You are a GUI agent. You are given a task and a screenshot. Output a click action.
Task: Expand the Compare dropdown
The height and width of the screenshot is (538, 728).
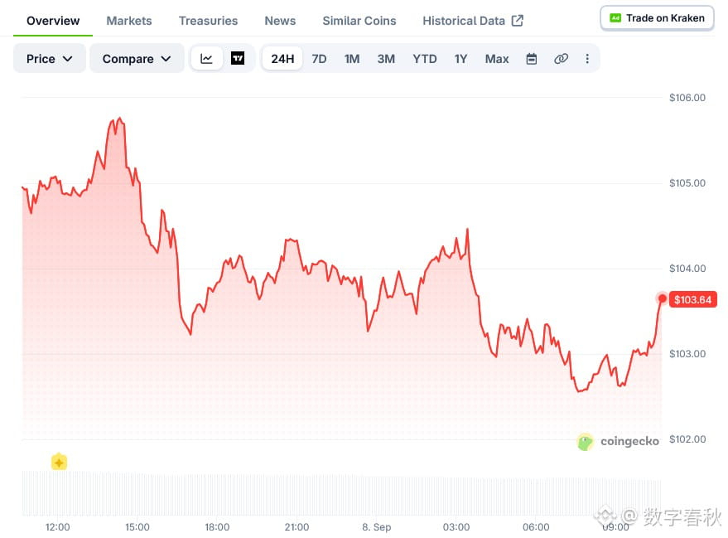pyautogui.click(x=137, y=59)
